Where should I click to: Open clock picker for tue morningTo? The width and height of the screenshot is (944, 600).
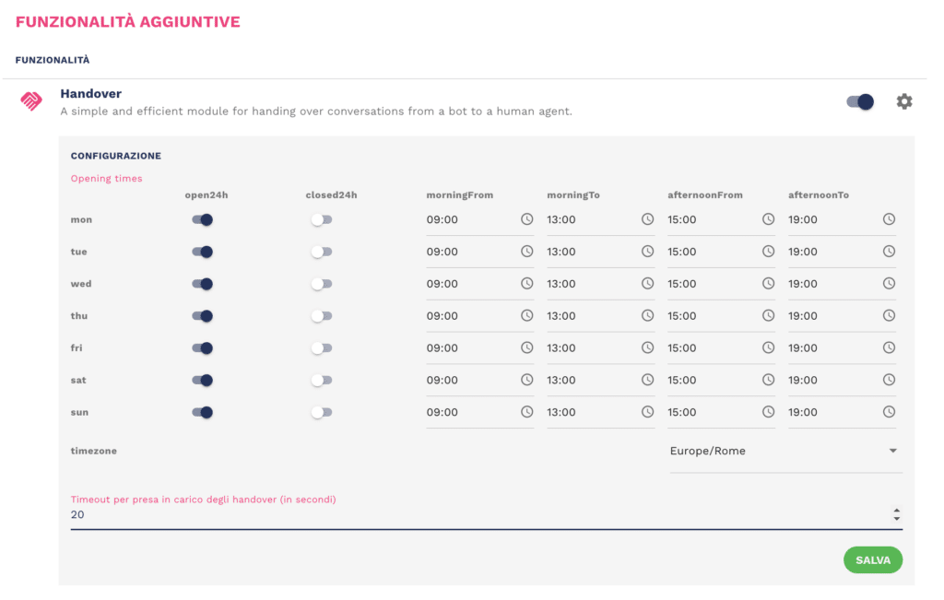647,251
